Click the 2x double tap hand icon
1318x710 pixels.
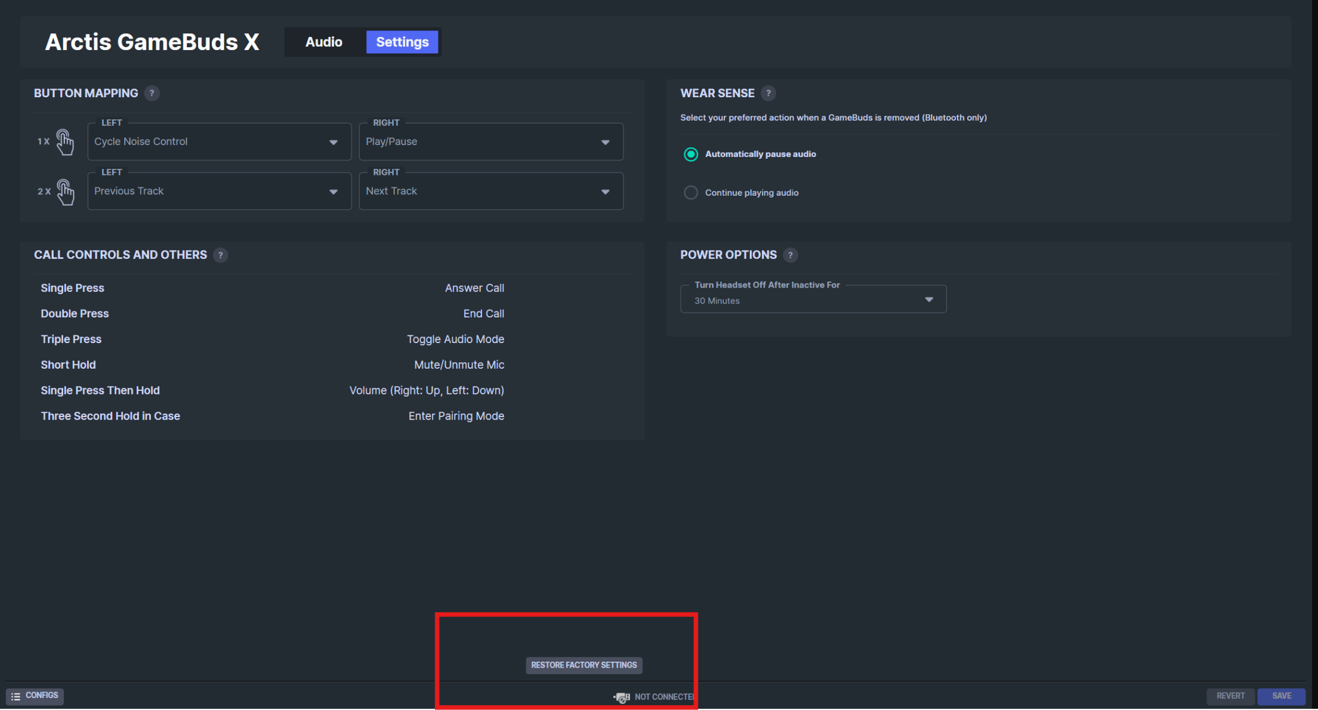click(66, 192)
